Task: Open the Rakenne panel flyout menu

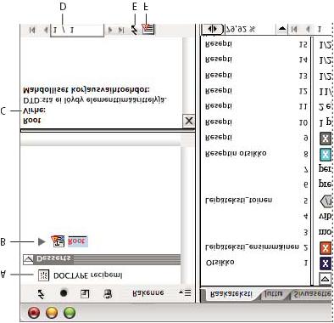Action: (185, 292)
